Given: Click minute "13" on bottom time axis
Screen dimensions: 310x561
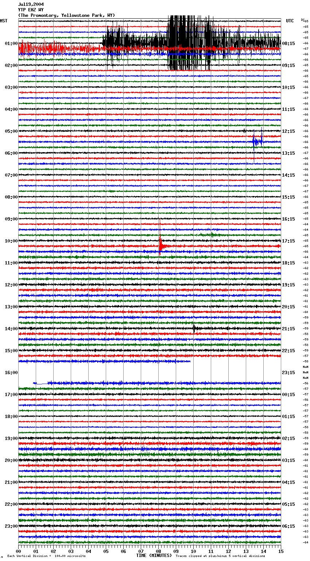Looking at the screenshot, I should (x=246, y=551).
